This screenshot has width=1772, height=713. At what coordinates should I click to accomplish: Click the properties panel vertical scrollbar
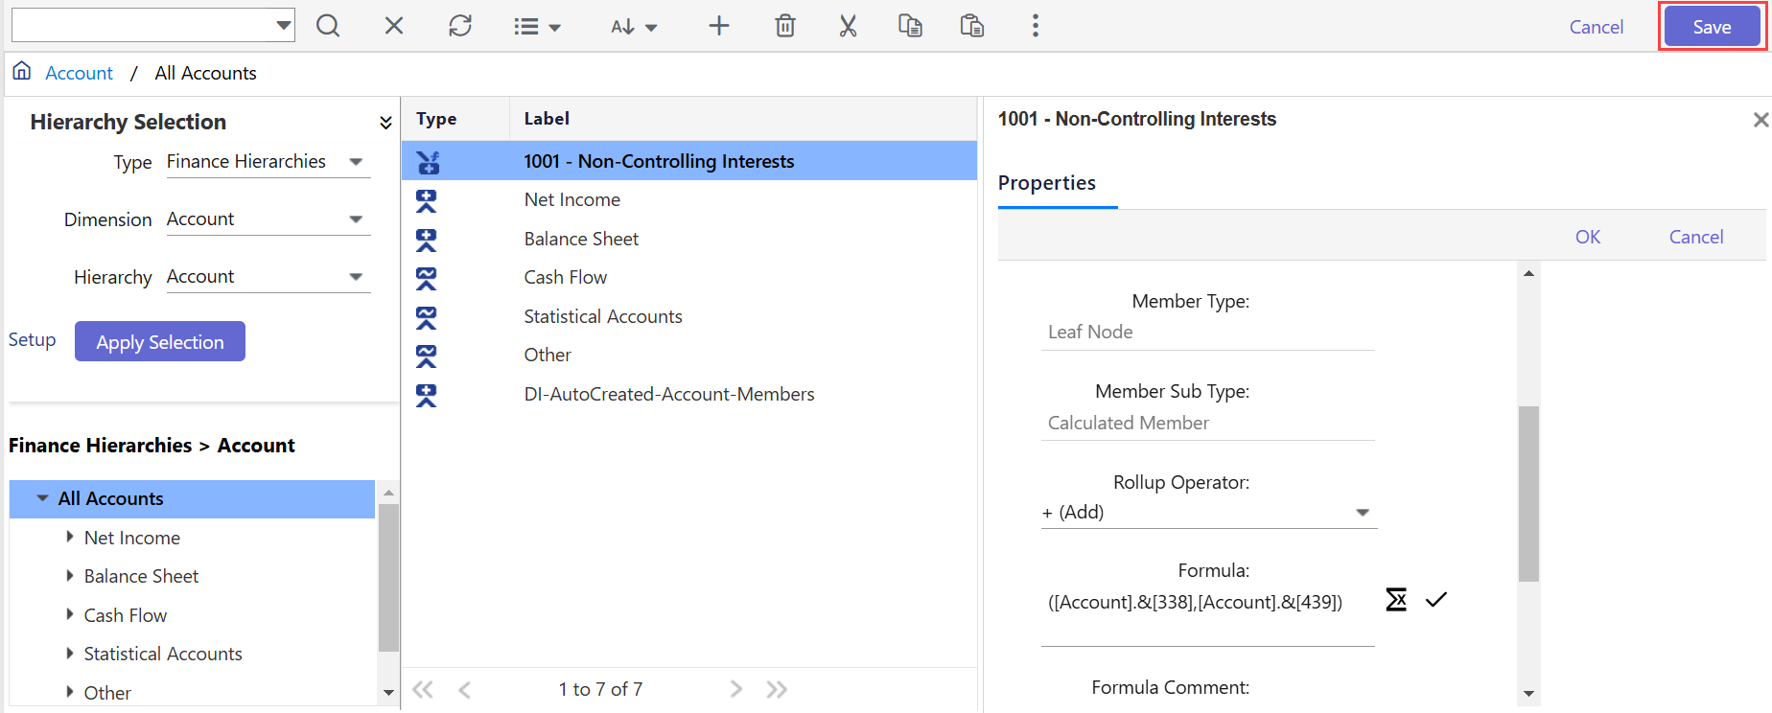tap(1528, 494)
